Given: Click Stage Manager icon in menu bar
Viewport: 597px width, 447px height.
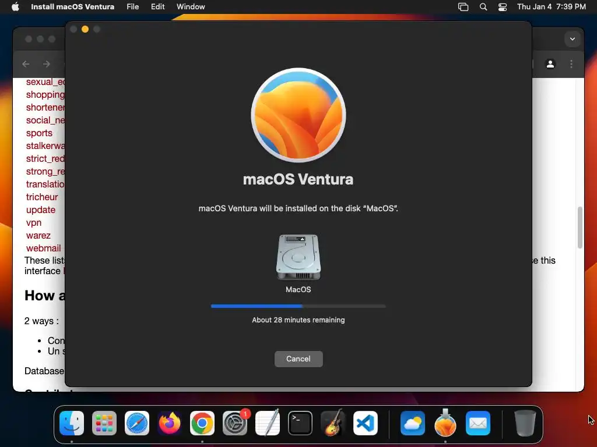Looking at the screenshot, I should click(x=463, y=7).
